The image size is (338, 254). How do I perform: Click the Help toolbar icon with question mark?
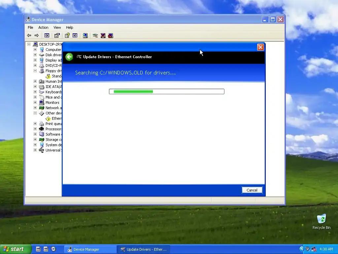tap(67, 35)
